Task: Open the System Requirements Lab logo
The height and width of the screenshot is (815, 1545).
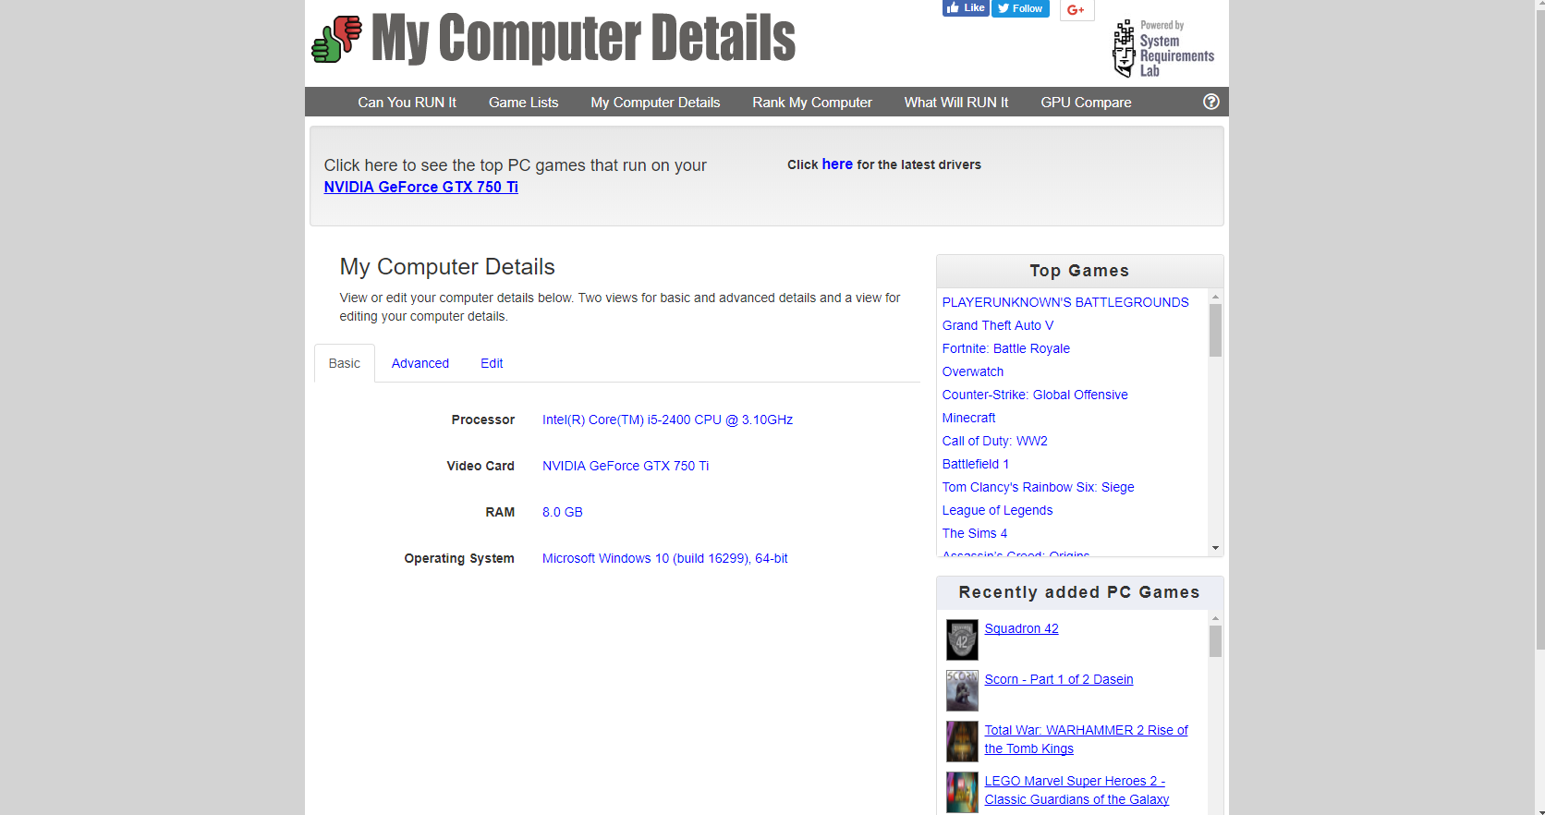Action: pyautogui.click(x=1163, y=48)
